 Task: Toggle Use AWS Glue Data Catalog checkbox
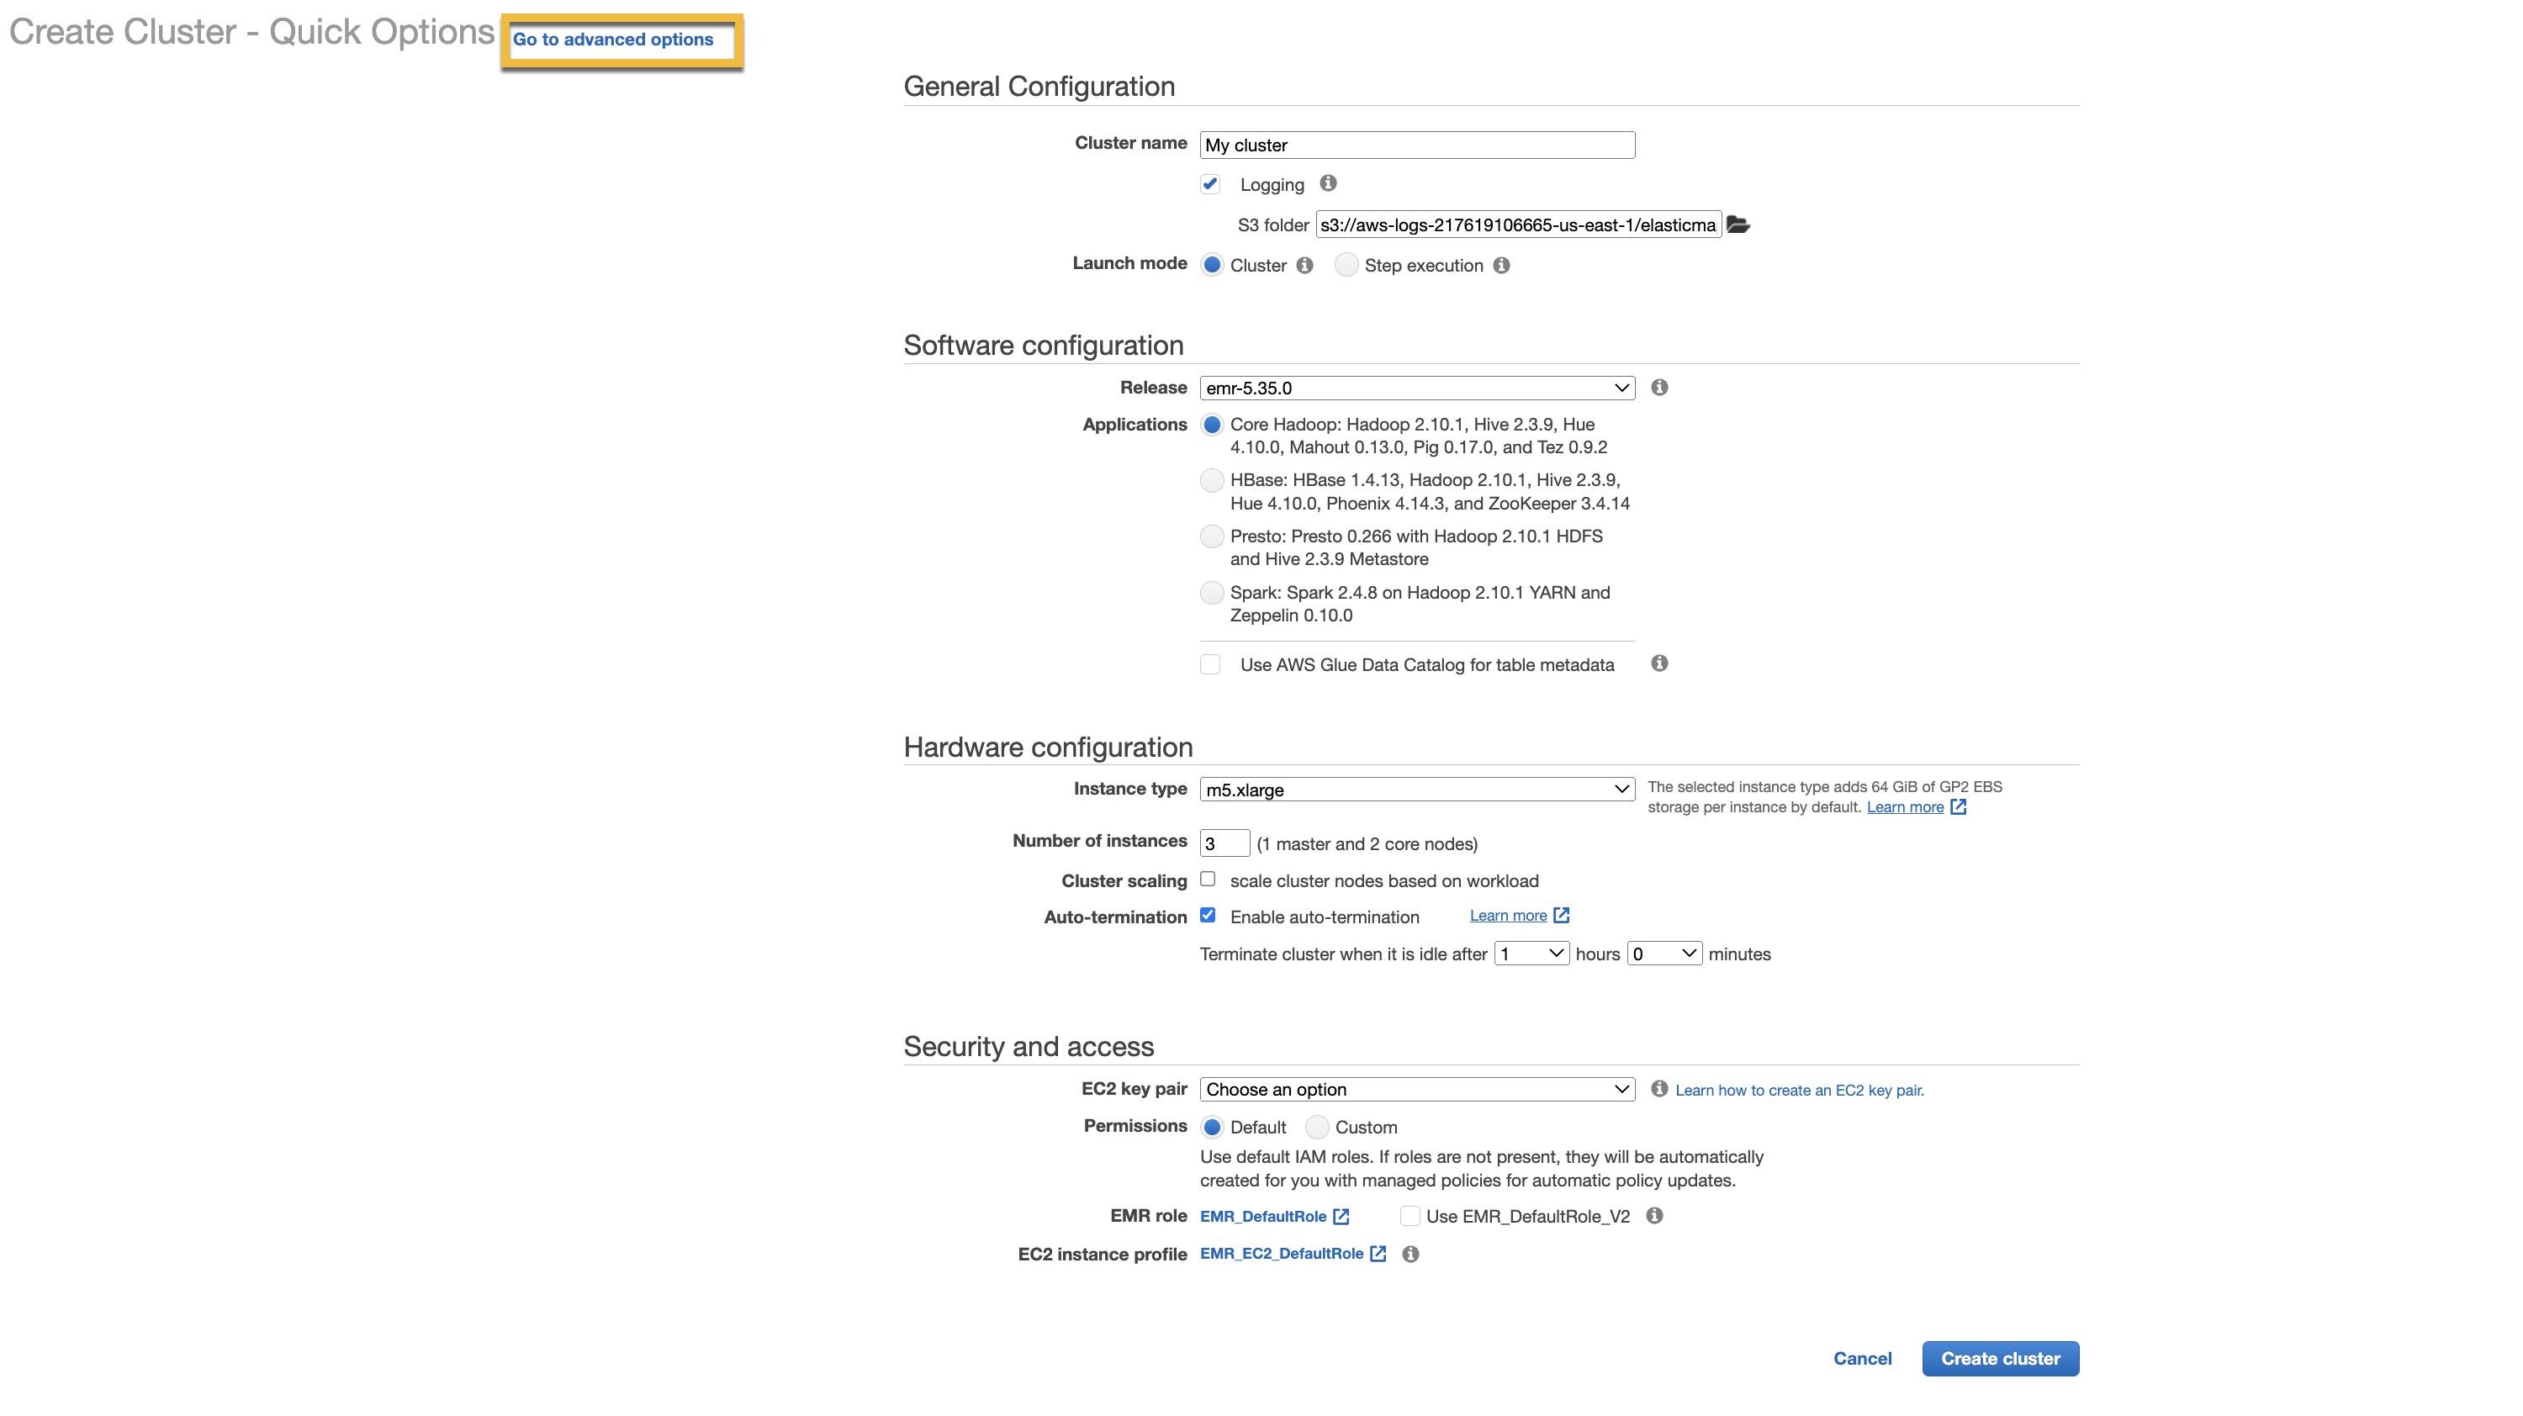point(1209,663)
